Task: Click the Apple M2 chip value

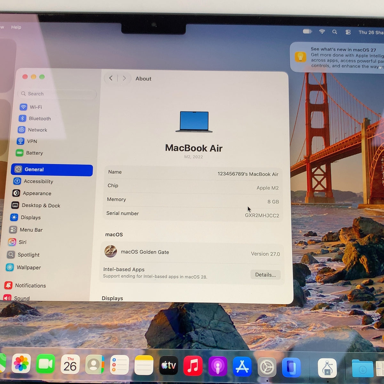Action: 268,188
